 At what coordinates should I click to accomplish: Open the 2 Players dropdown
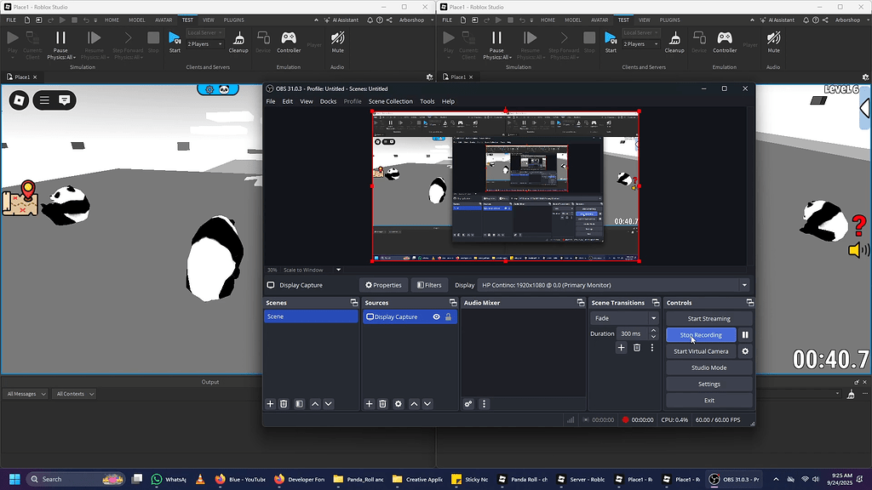(x=202, y=43)
